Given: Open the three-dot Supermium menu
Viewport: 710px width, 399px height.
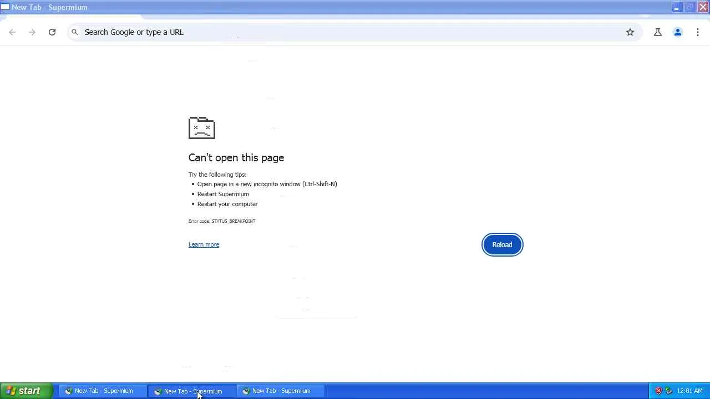Looking at the screenshot, I should [698, 32].
